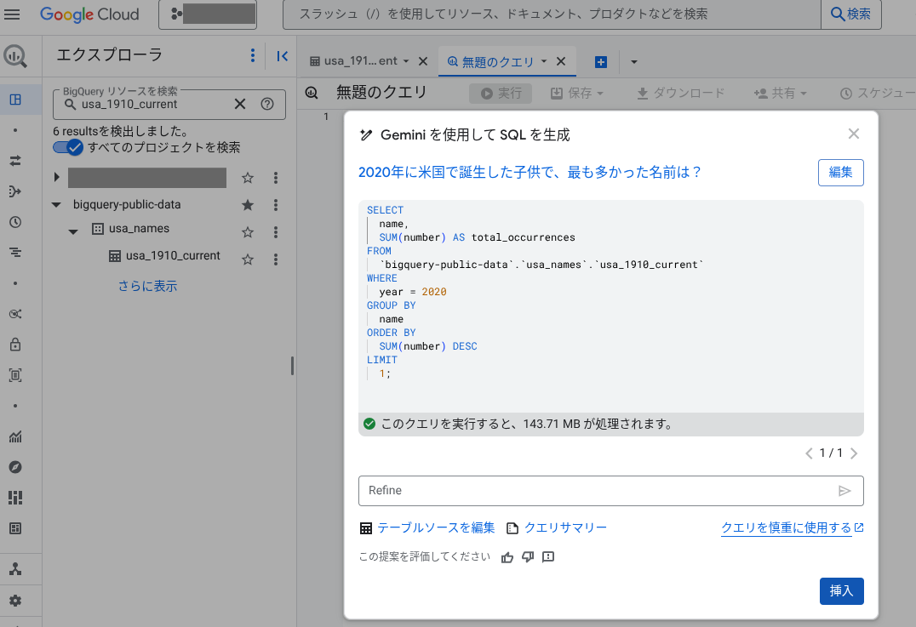Open the settings gear sidebar icon
The width and height of the screenshot is (916, 627).
point(16,601)
